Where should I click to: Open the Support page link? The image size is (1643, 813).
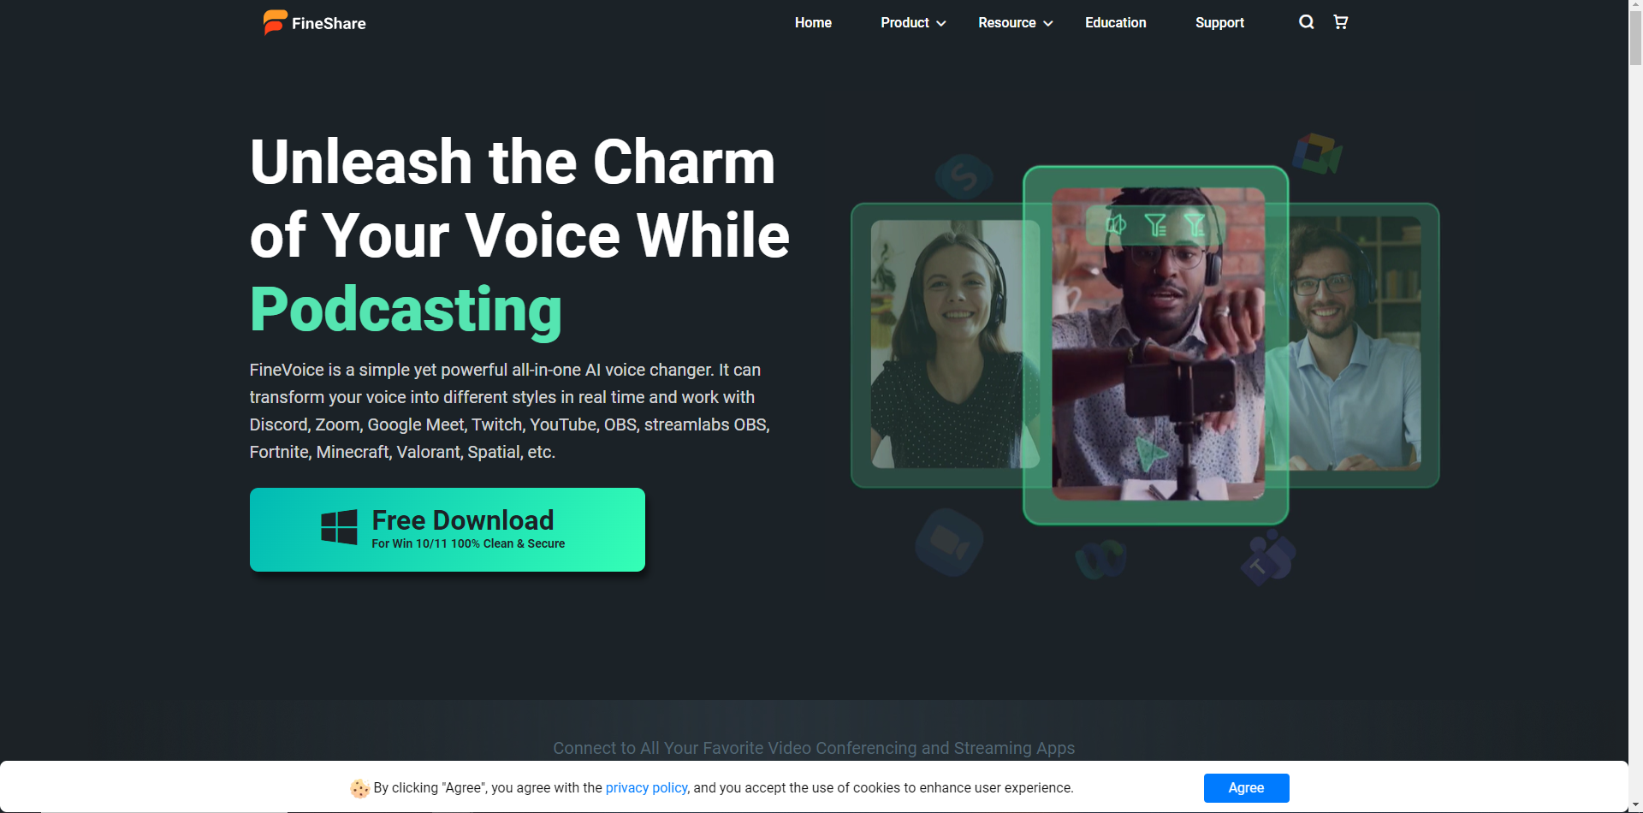[1219, 23]
